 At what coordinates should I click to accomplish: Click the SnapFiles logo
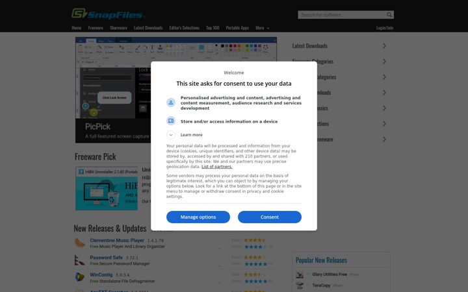pyautogui.click(x=109, y=14)
